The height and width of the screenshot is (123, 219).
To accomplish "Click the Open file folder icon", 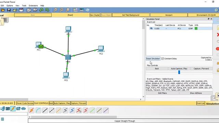I will coord(3,10).
